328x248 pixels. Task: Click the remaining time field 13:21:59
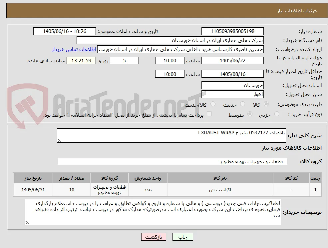(x=81, y=61)
